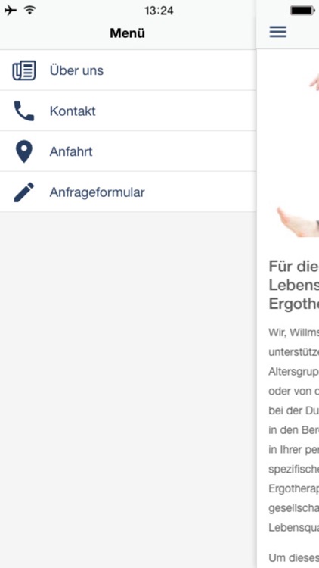Tap the Menü header title

(127, 33)
